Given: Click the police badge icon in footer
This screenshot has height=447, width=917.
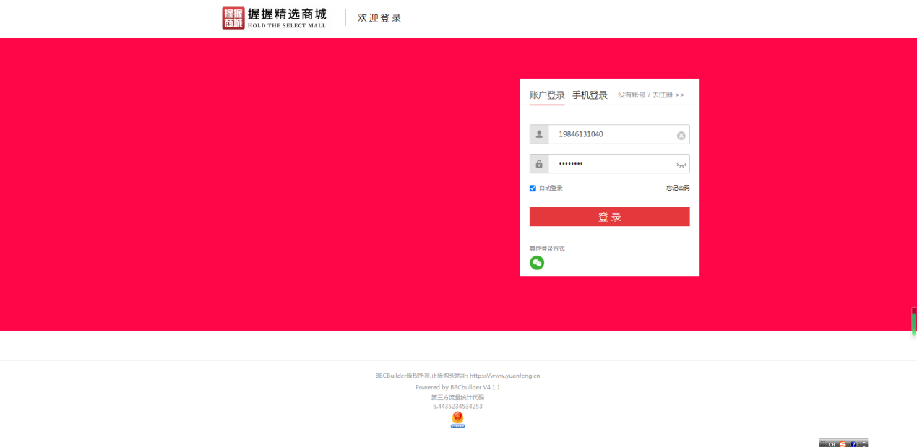Looking at the screenshot, I should (457, 420).
